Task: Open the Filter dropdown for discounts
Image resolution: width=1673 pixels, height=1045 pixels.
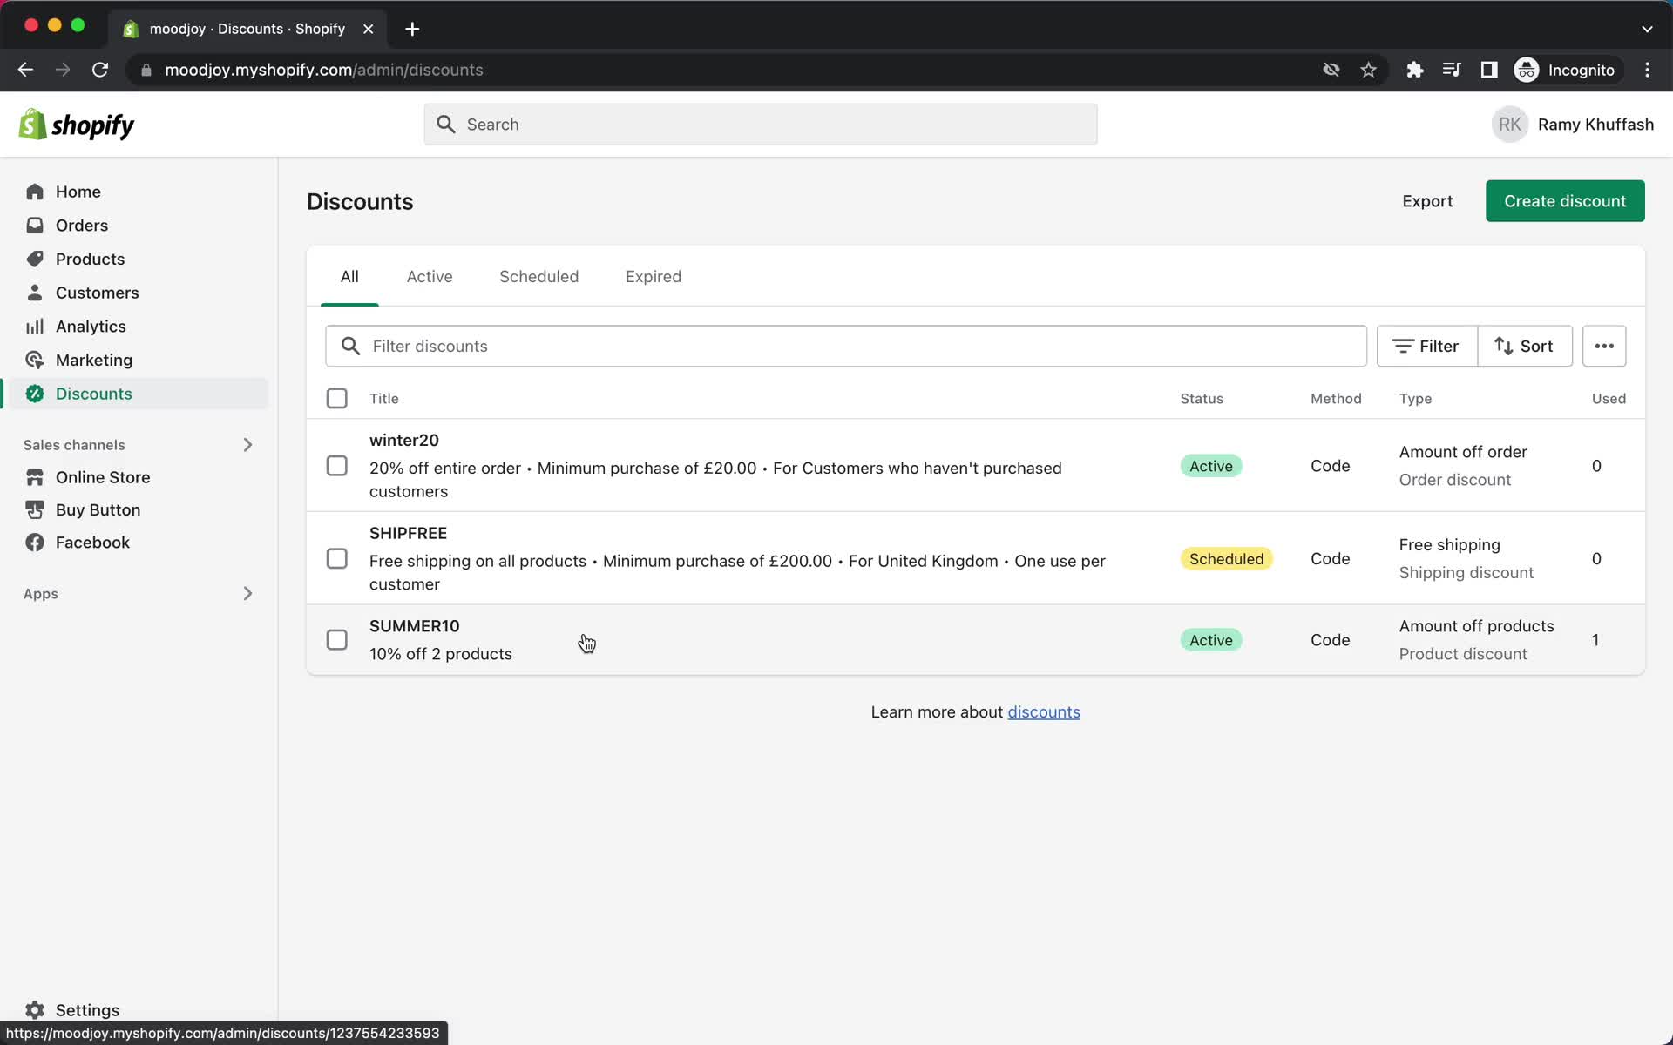Action: (1426, 346)
